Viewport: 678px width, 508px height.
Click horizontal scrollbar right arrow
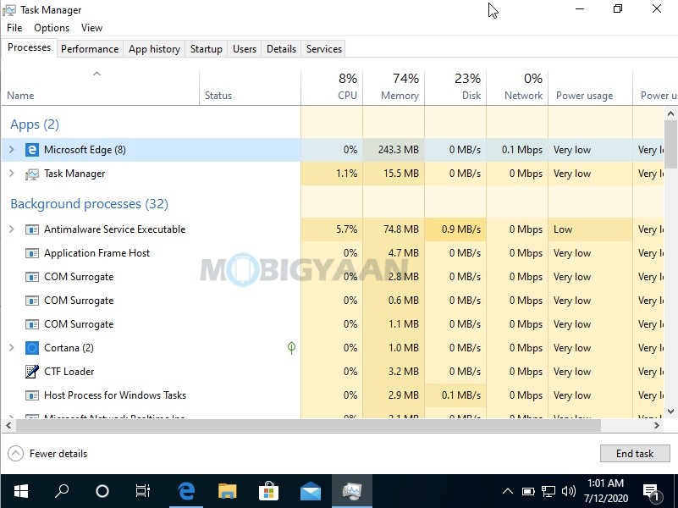point(657,425)
